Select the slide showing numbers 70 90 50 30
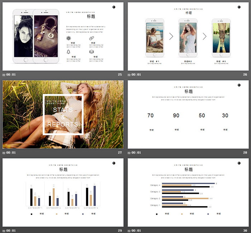Viewport: 251px width, 233px height. (x=188, y=114)
